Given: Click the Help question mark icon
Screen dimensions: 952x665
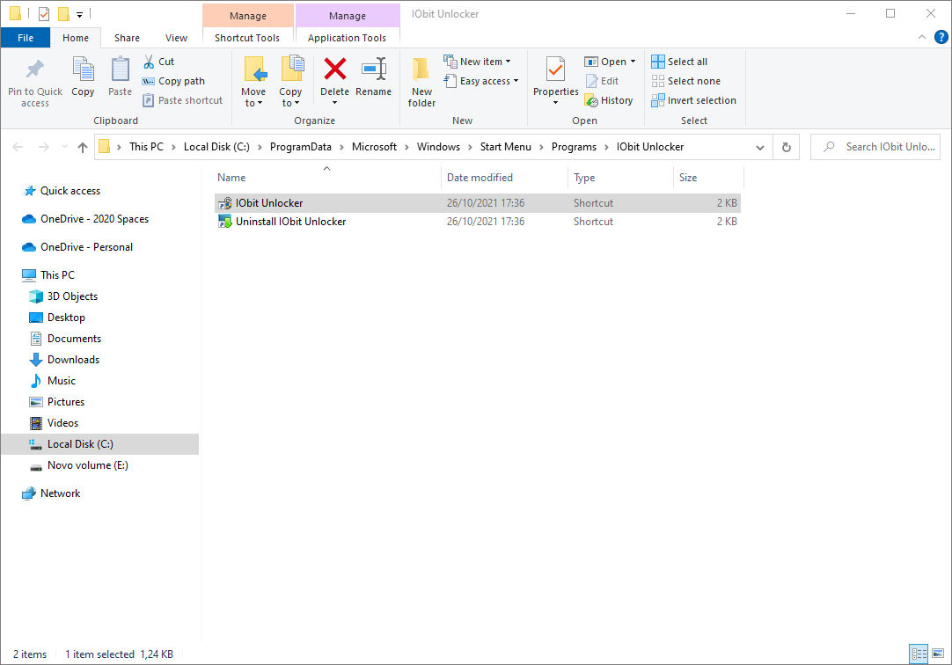Looking at the screenshot, I should click(941, 37).
